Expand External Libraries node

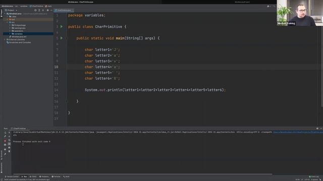coord(5,40)
